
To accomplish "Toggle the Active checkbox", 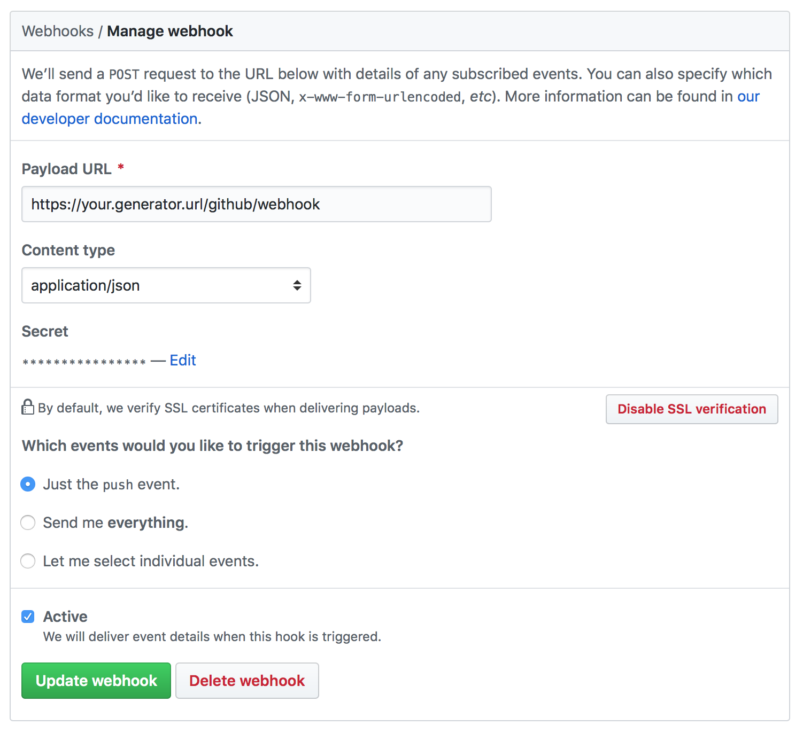I will (28, 617).
